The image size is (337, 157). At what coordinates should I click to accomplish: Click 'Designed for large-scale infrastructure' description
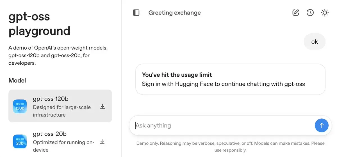pyautogui.click(x=62, y=111)
